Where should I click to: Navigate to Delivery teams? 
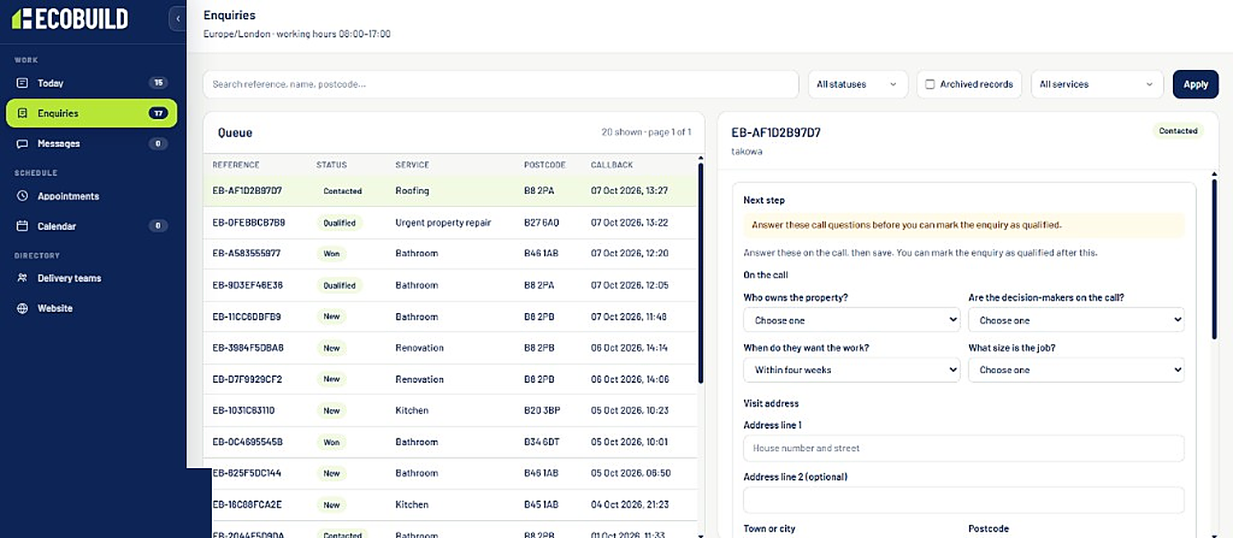(91, 278)
